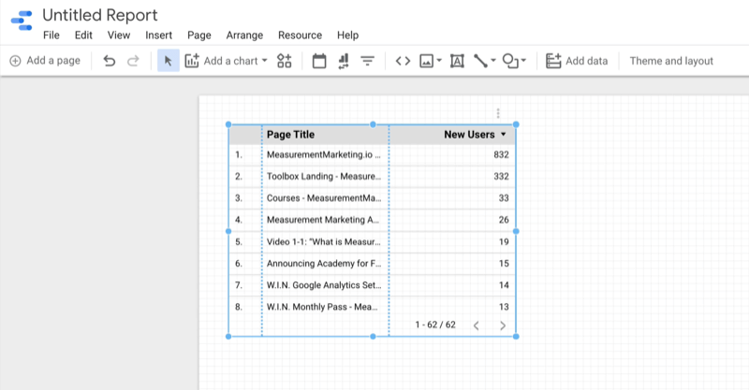Open the Help menu
Image resolution: width=749 pixels, height=390 pixels.
point(347,36)
